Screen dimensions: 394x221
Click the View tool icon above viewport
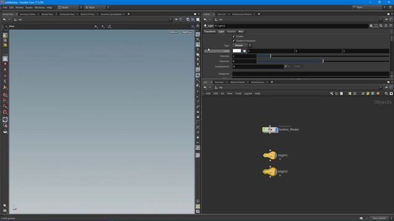coord(7,26)
